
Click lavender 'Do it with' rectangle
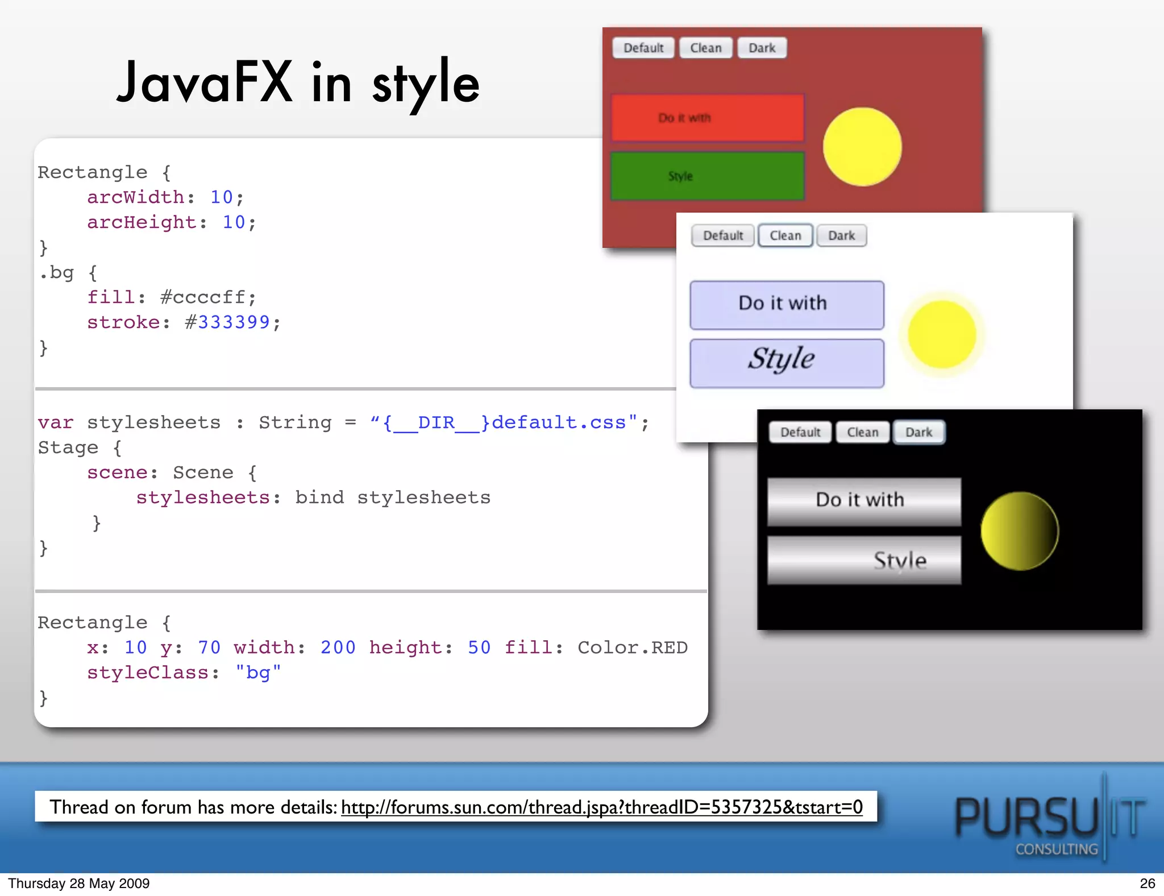pyautogui.click(x=787, y=305)
